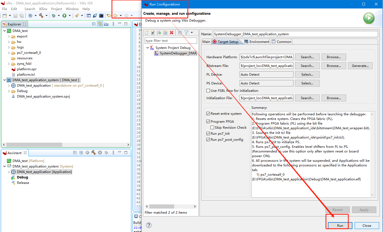Select platform.spr in Explorer
The image size is (383, 232).
click(x=26, y=69)
